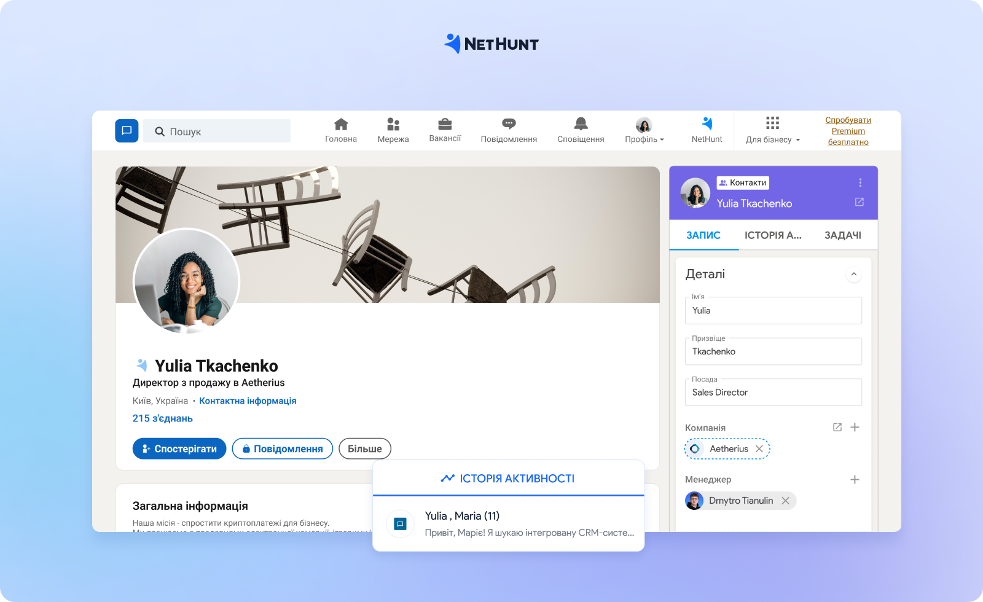Image resolution: width=983 pixels, height=602 pixels.
Task: Open contact record in new window icon
Action: click(860, 202)
